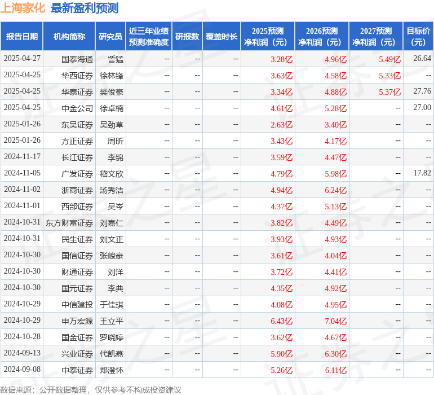Click the 5.33亿 forecast value

[389, 76]
